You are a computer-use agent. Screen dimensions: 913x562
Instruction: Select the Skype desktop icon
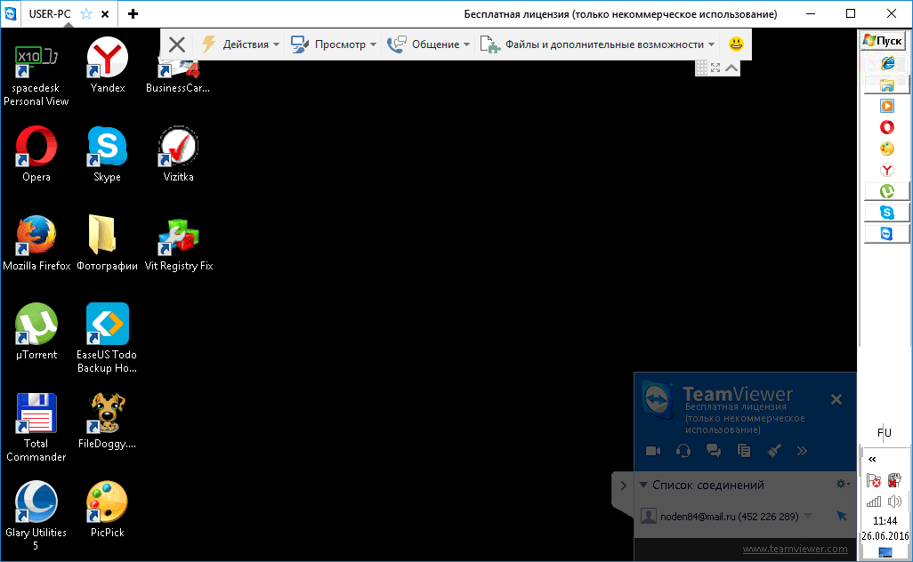pos(108,153)
